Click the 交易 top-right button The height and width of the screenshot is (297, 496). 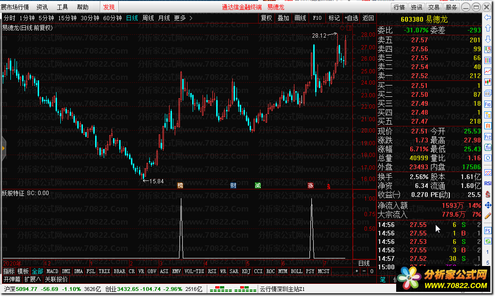434,7
